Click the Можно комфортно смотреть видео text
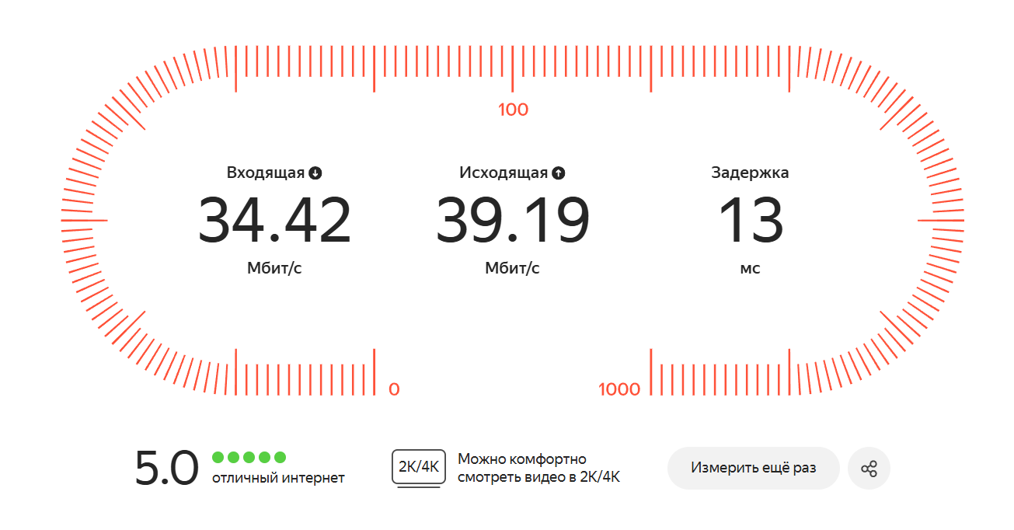The width and height of the screenshot is (1014, 530). 539,468
